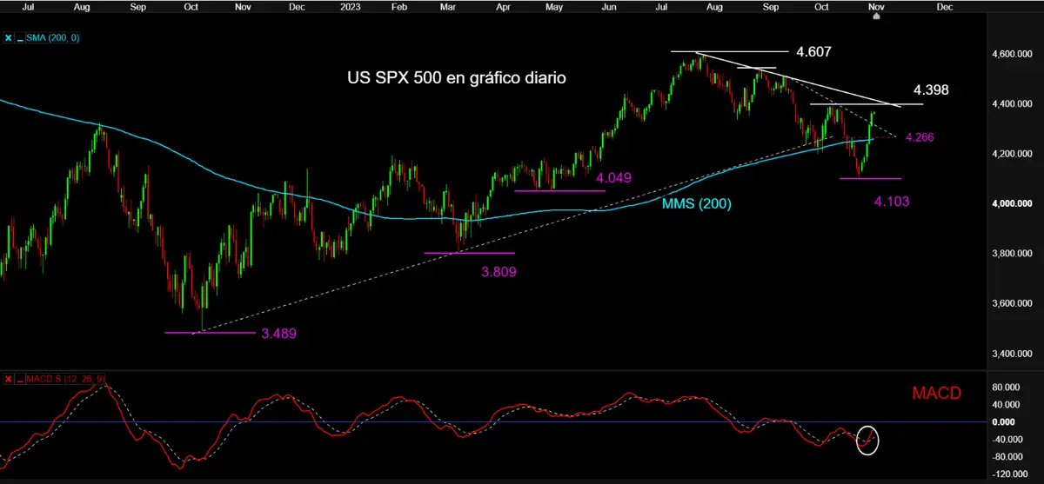Viewport: 1044px width, 484px height.
Task: Click the MMS (200) moving average label
Action: (x=697, y=204)
